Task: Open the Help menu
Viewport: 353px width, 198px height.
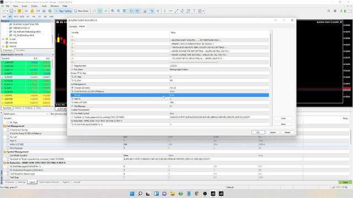Action: pos(65,6)
